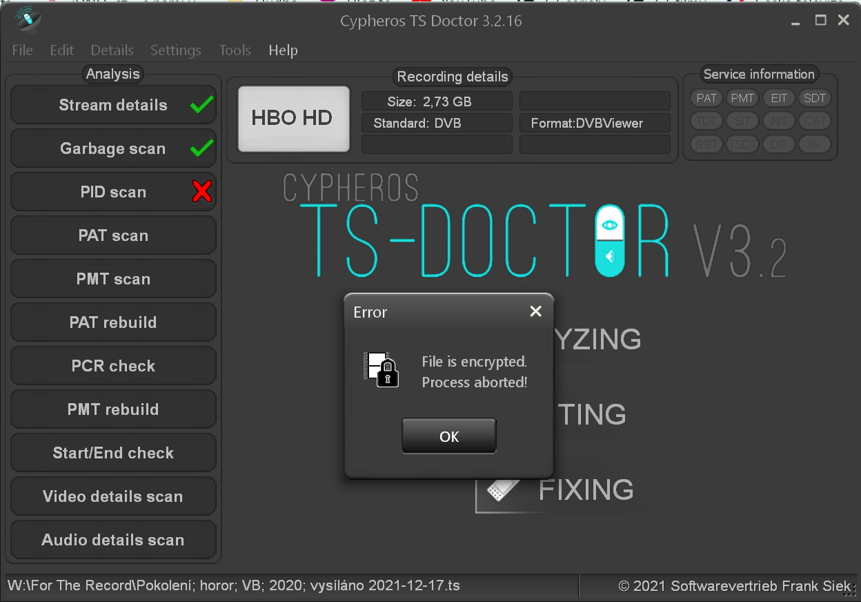The image size is (861, 602).
Task: Click the IS service information indicator
Action: pos(815,144)
